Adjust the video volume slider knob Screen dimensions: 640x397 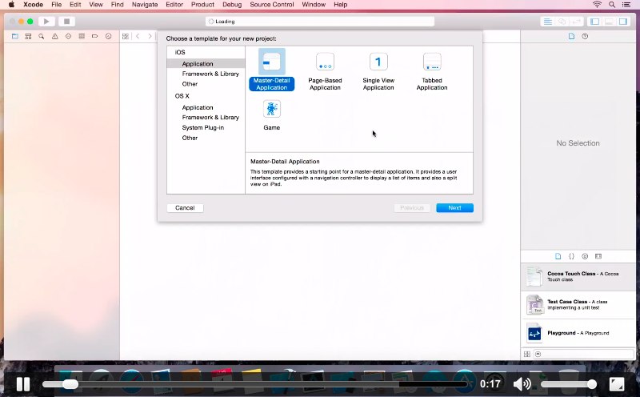coord(592,384)
